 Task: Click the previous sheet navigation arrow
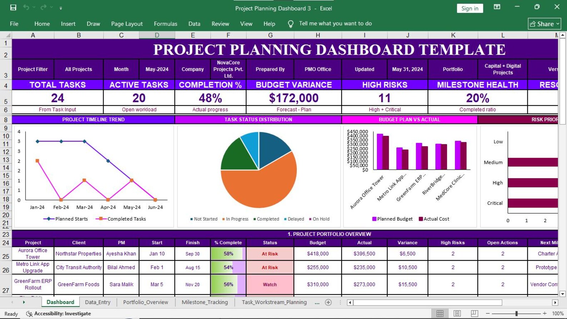[x=12, y=302]
